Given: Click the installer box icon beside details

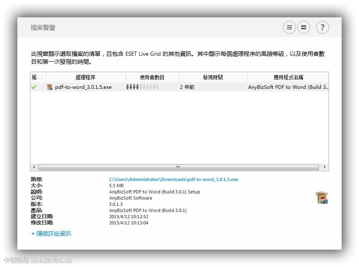Looking at the screenshot, I should [x=321, y=198].
